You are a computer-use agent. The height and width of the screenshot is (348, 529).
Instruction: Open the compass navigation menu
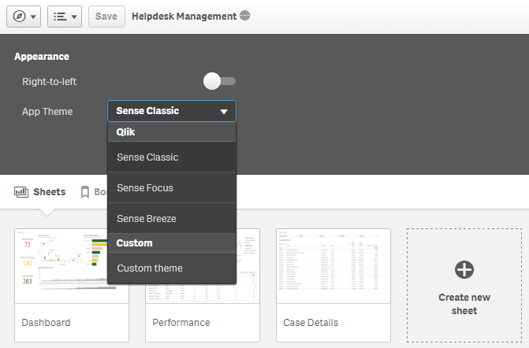[24, 17]
